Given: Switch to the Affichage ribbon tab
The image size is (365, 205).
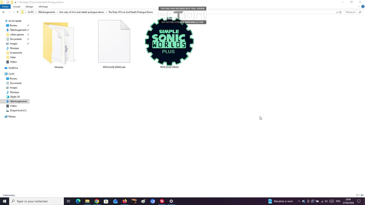Looking at the screenshot, I should pos(43,7).
